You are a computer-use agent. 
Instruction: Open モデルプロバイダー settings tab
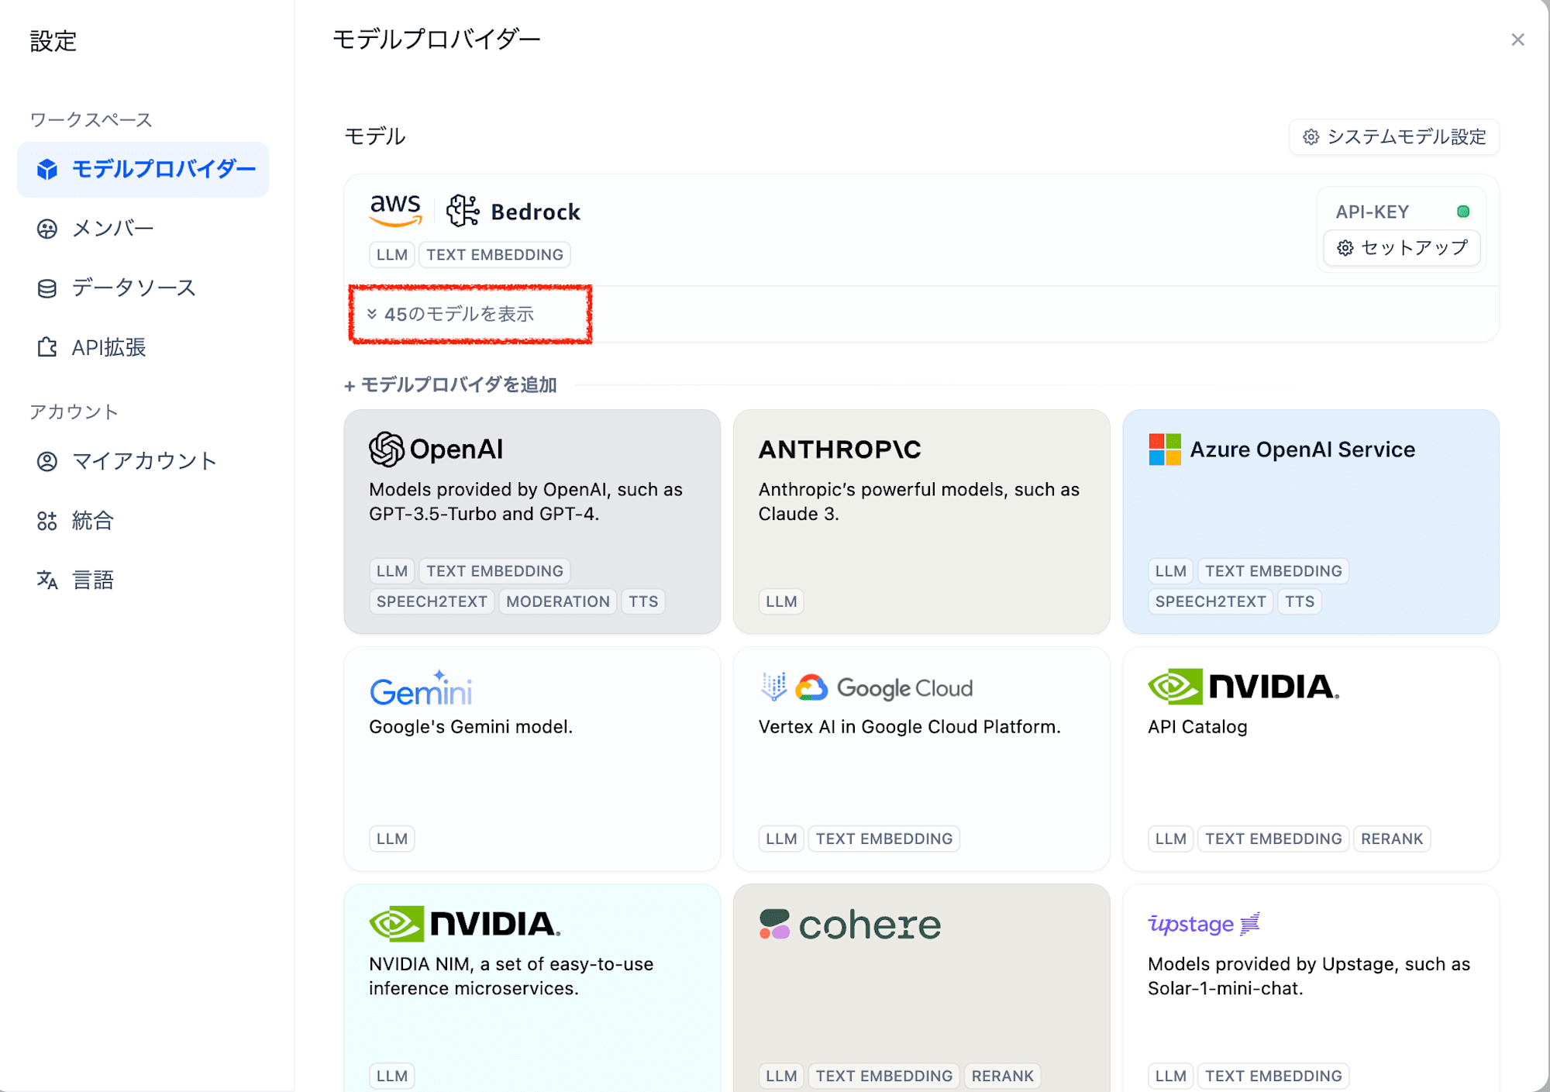(143, 169)
